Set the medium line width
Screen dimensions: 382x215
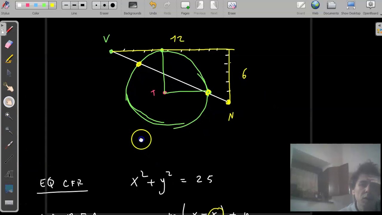[74, 5]
